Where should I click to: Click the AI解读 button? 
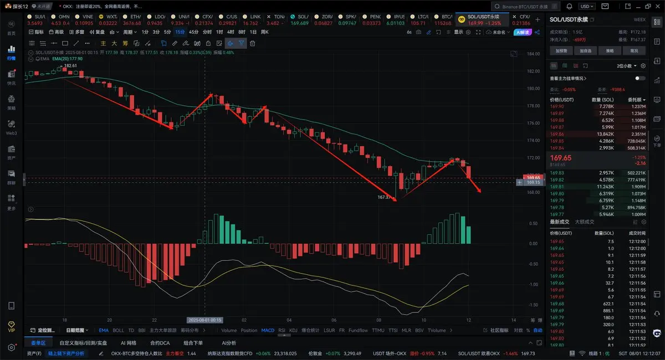tap(523, 32)
